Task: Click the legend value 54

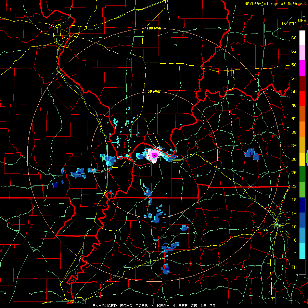Action: click(294, 78)
